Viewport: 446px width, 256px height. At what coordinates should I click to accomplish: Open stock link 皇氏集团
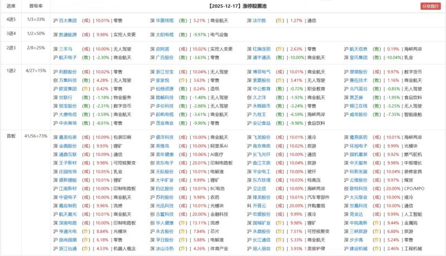pyautogui.click(x=358, y=57)
